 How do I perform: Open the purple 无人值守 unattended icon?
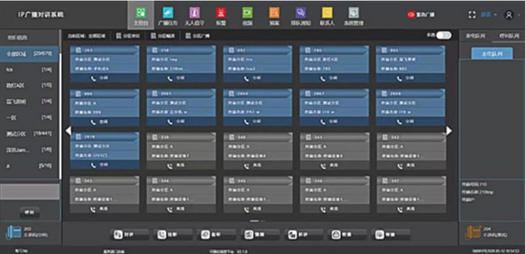(x=194, y=12)
